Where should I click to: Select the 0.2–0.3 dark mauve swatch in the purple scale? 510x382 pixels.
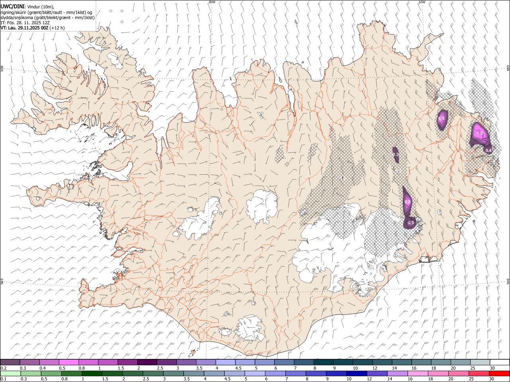click(10, 362)
